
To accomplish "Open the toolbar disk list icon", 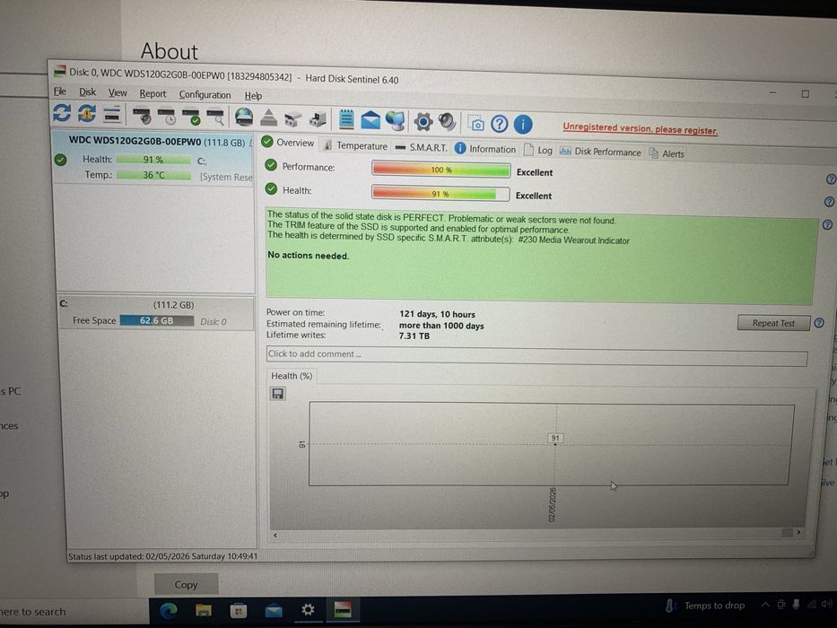I will coord(111,114).
